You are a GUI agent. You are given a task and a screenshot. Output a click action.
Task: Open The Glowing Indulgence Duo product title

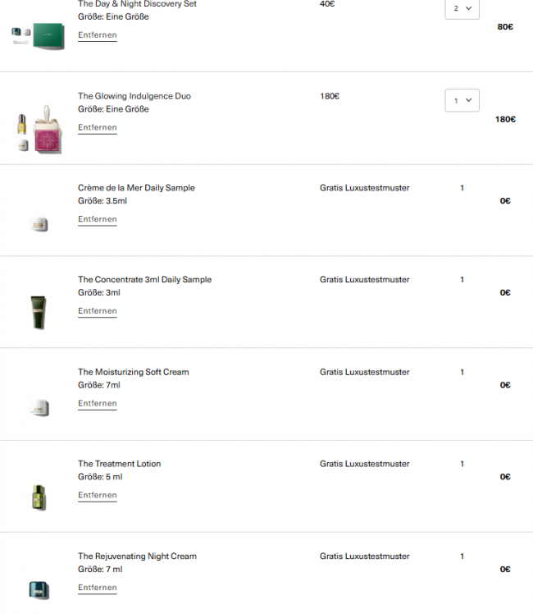(134, 96)
